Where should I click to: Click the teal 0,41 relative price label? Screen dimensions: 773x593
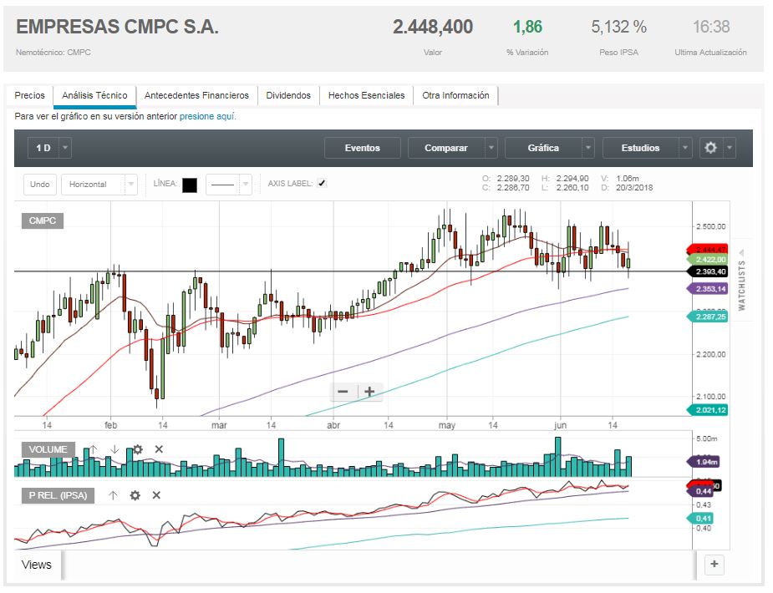pos(700,518)
